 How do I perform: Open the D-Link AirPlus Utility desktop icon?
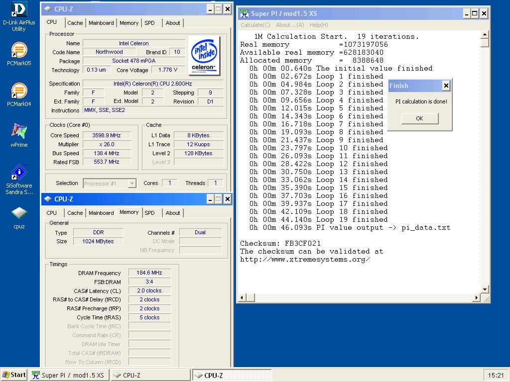(19, 16)
